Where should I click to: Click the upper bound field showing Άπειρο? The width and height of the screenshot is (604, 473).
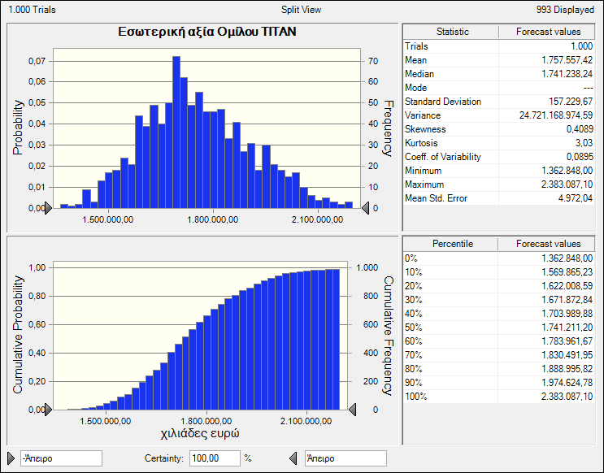coord(345,458)
